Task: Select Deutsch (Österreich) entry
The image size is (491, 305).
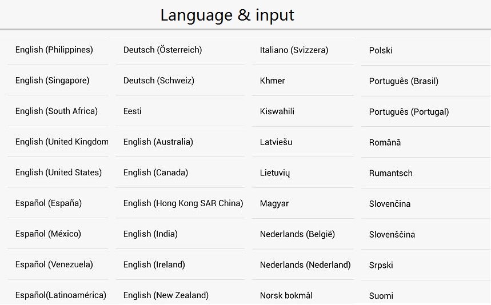Action: tap(163, 50)
